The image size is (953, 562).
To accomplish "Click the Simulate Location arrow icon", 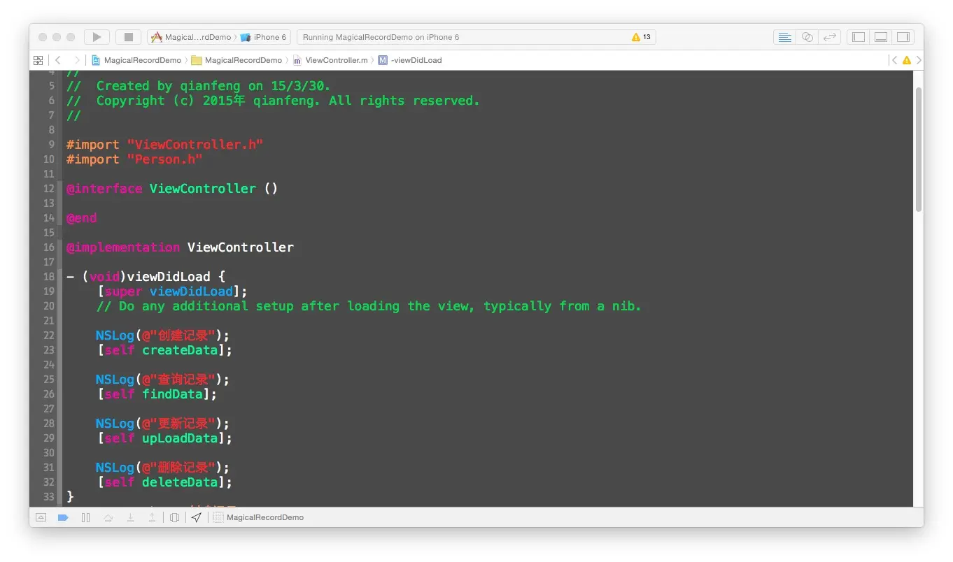I will 197,517.
